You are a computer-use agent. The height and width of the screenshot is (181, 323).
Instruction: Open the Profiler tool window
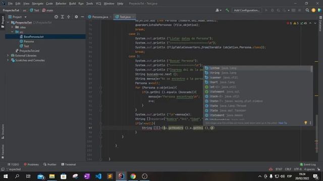point(50,164)
